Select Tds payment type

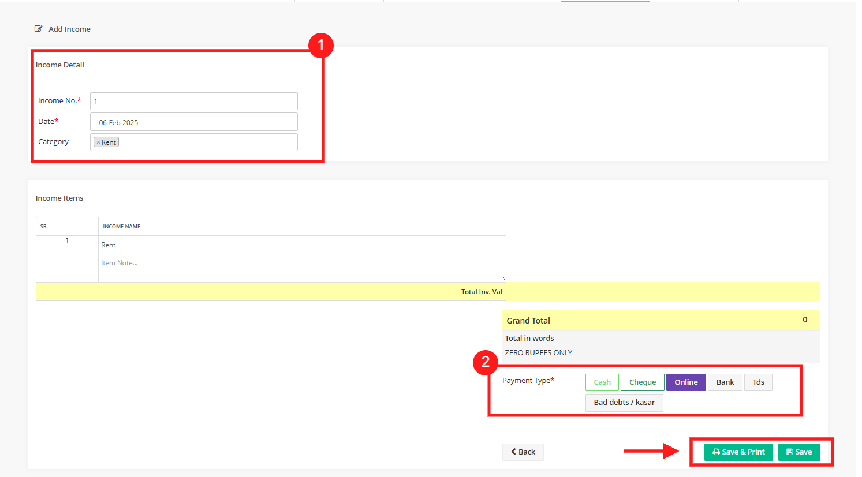point(757,382)
